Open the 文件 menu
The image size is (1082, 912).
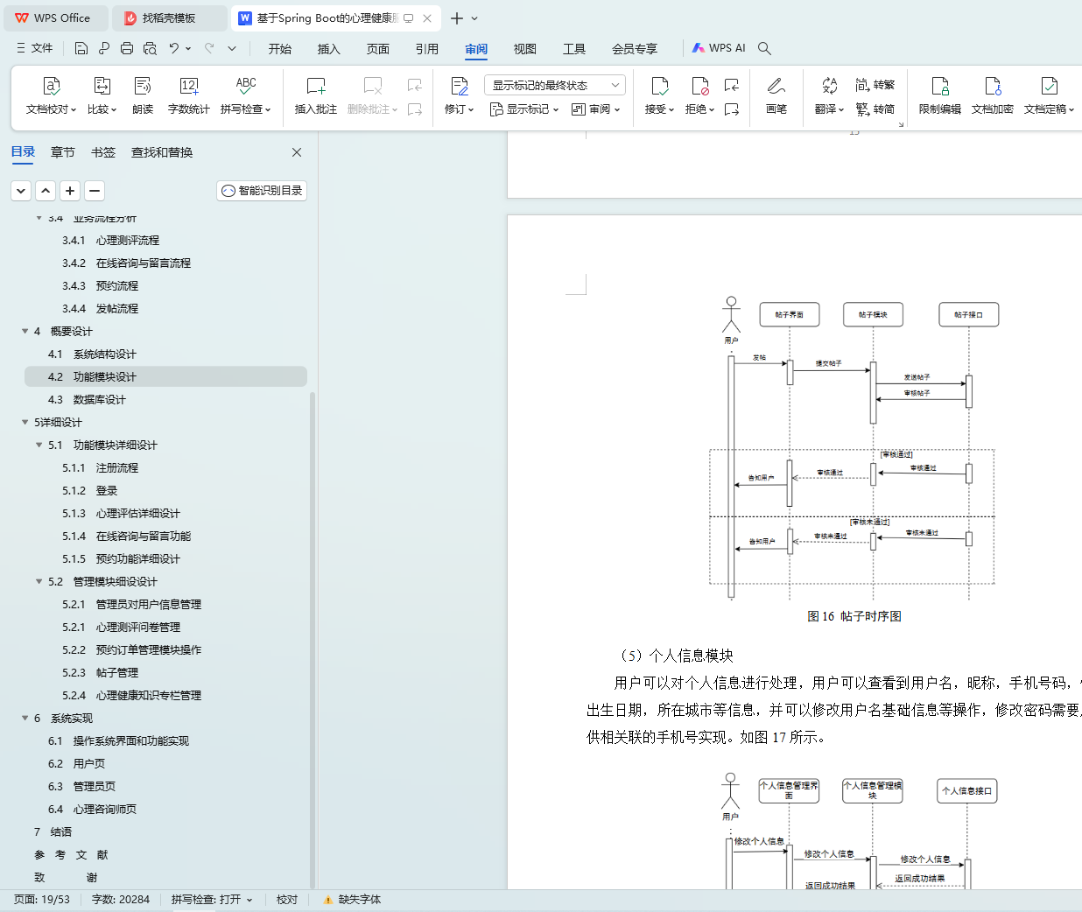[x=35, y=48]
